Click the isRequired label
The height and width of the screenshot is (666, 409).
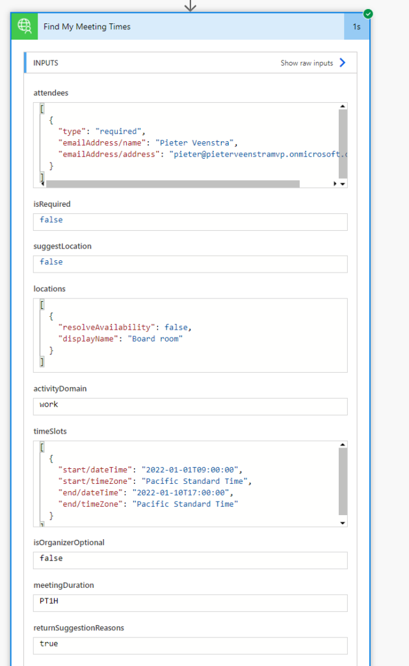(x=52, y=204)
